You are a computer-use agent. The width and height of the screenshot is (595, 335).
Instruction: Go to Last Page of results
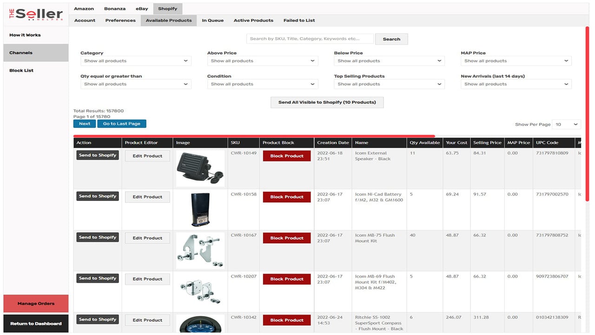[x=122, y=124]
